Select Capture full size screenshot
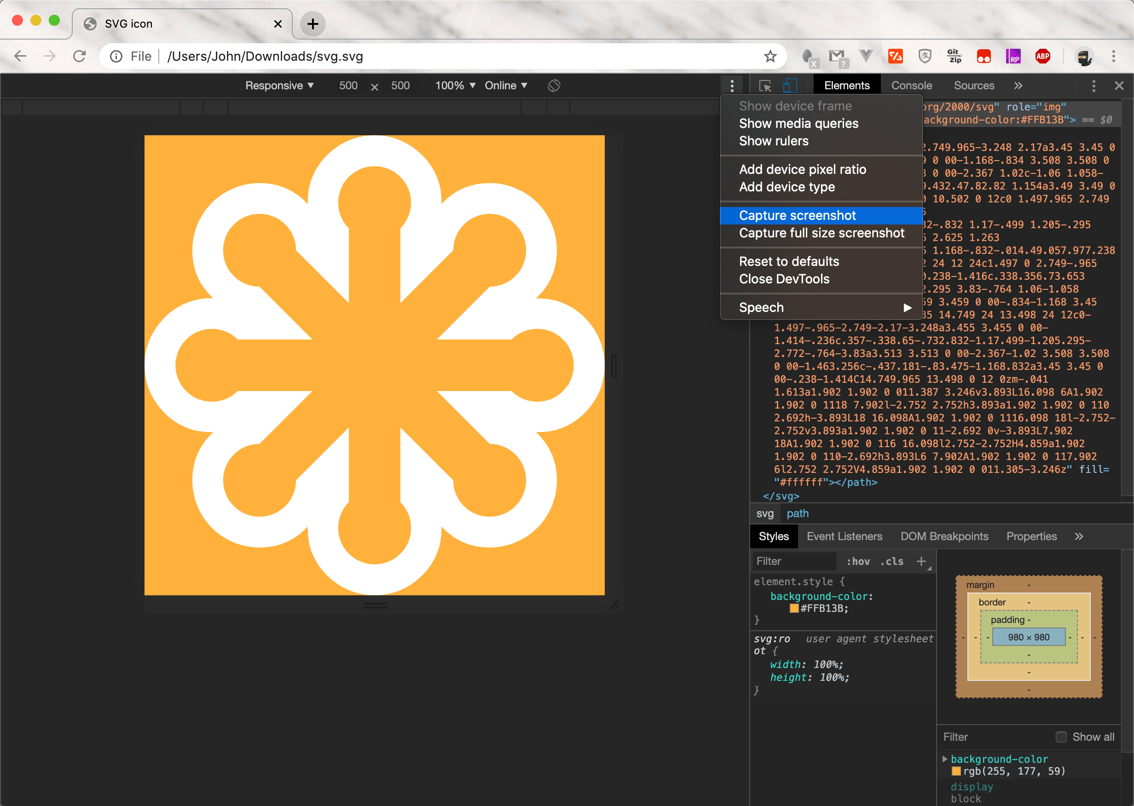This screenshot has width=1134, height=806. [821, 233]
